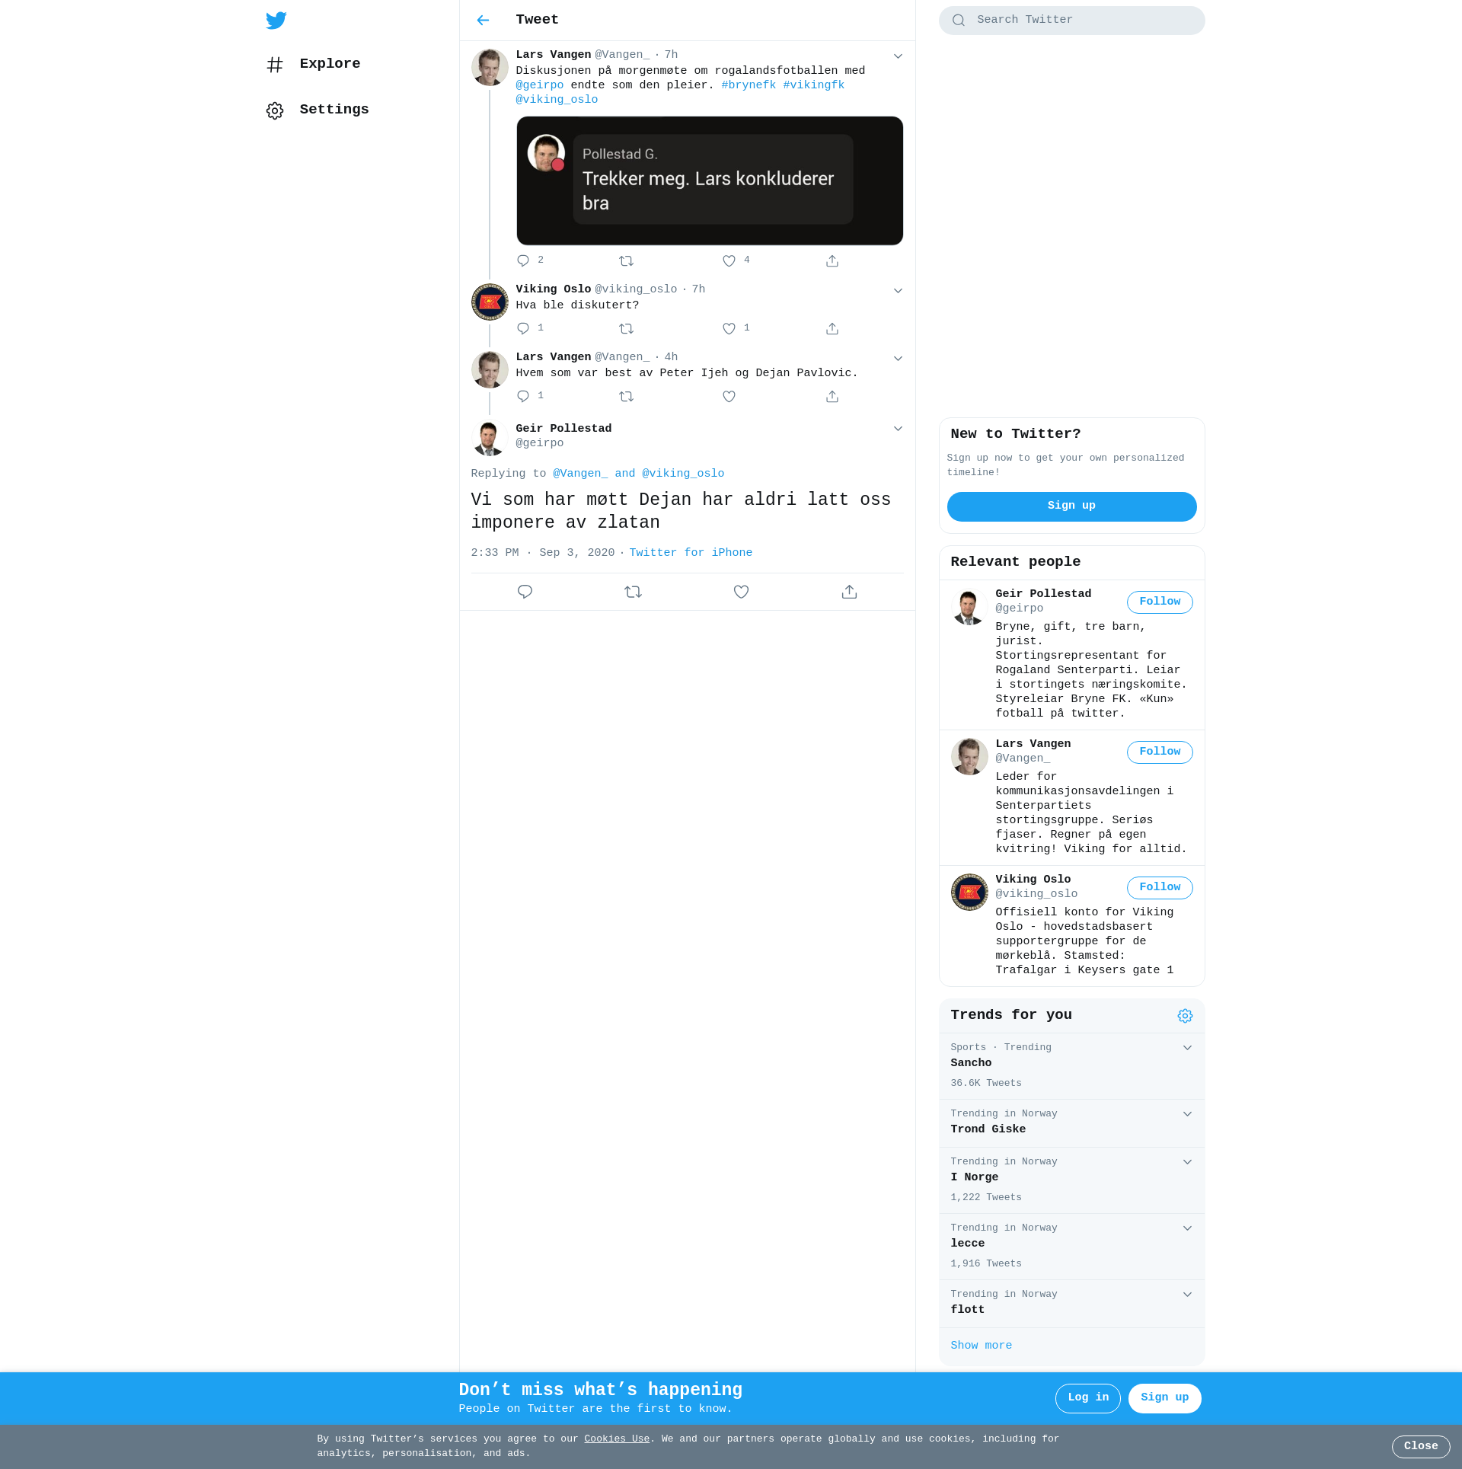Follow Geir Pollestad

1160,602
